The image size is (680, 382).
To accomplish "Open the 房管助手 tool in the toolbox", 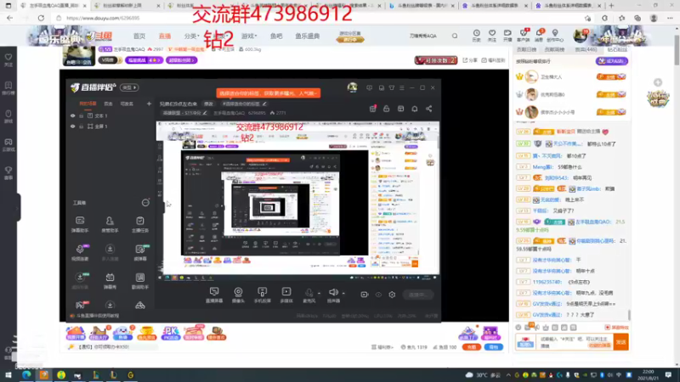I will click(x=110, y=224).
